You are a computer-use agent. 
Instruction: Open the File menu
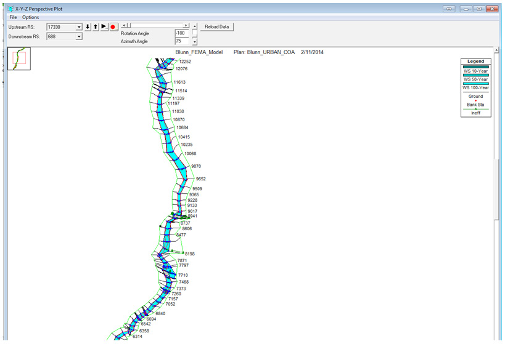click(13, 17)
